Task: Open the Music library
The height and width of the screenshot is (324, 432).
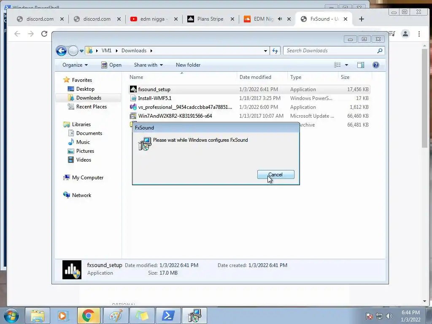Action: [83, 142]
